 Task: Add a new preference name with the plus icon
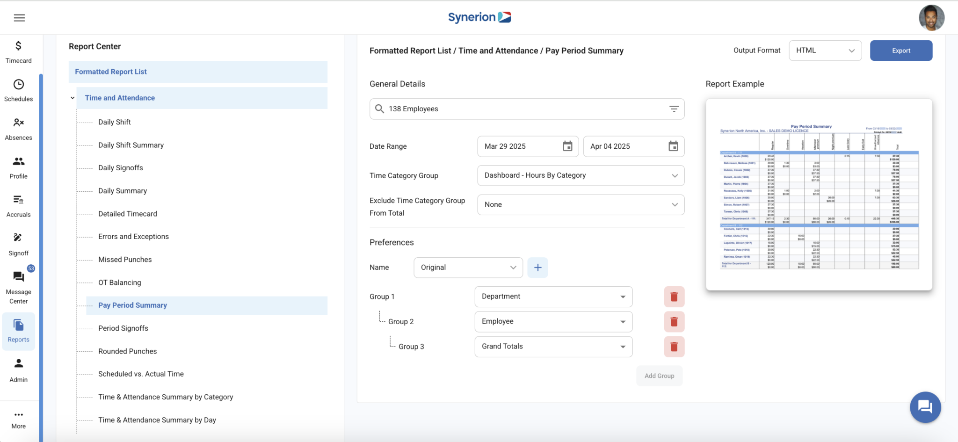click(x=537, y=267)
